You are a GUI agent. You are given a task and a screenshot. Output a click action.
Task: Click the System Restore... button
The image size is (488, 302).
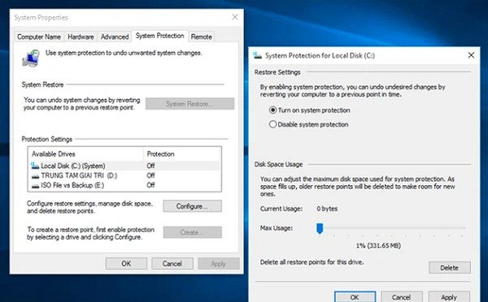pyautogui.click(x=190, y=104)
